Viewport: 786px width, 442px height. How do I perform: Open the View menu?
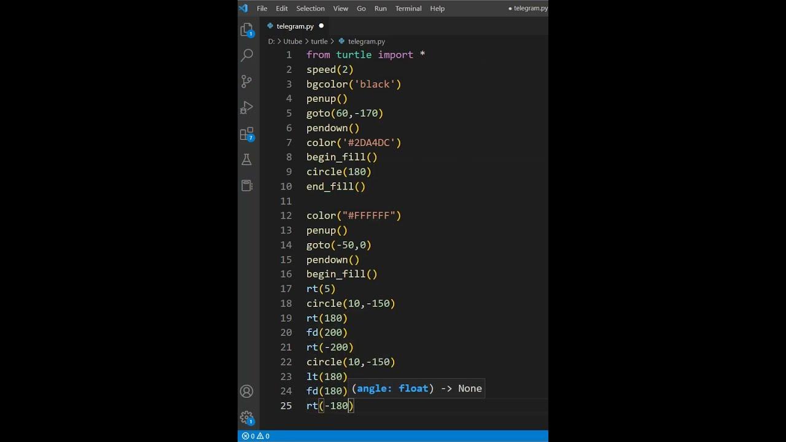[x=341, y=9]
